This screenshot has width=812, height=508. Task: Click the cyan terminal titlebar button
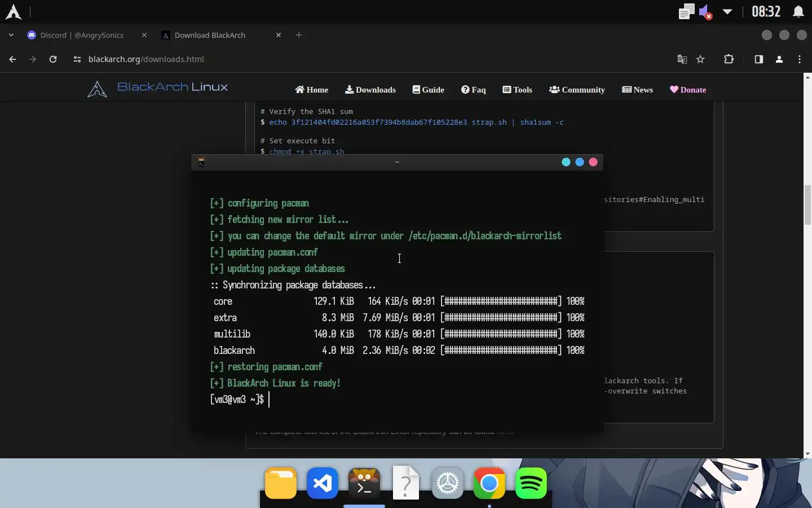(566, 162)
